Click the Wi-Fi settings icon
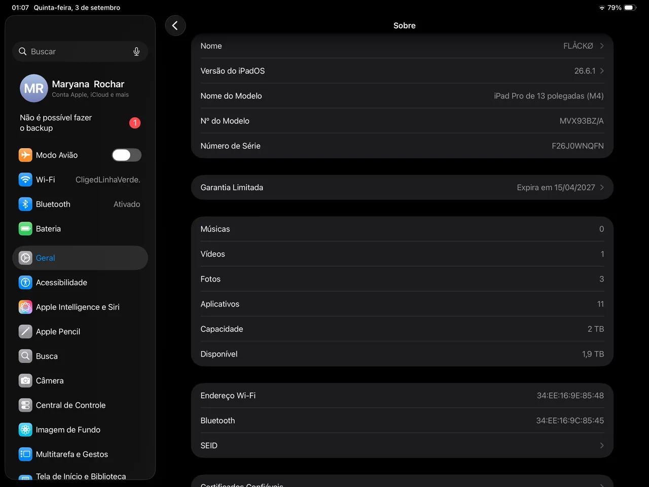649x487 pixels. (25, 180)
